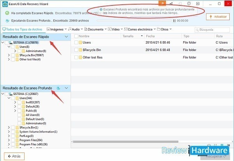234x161 pixels.
Task: Click the horizontal scrollbar thumb under file list
Action: coord(125,142)
